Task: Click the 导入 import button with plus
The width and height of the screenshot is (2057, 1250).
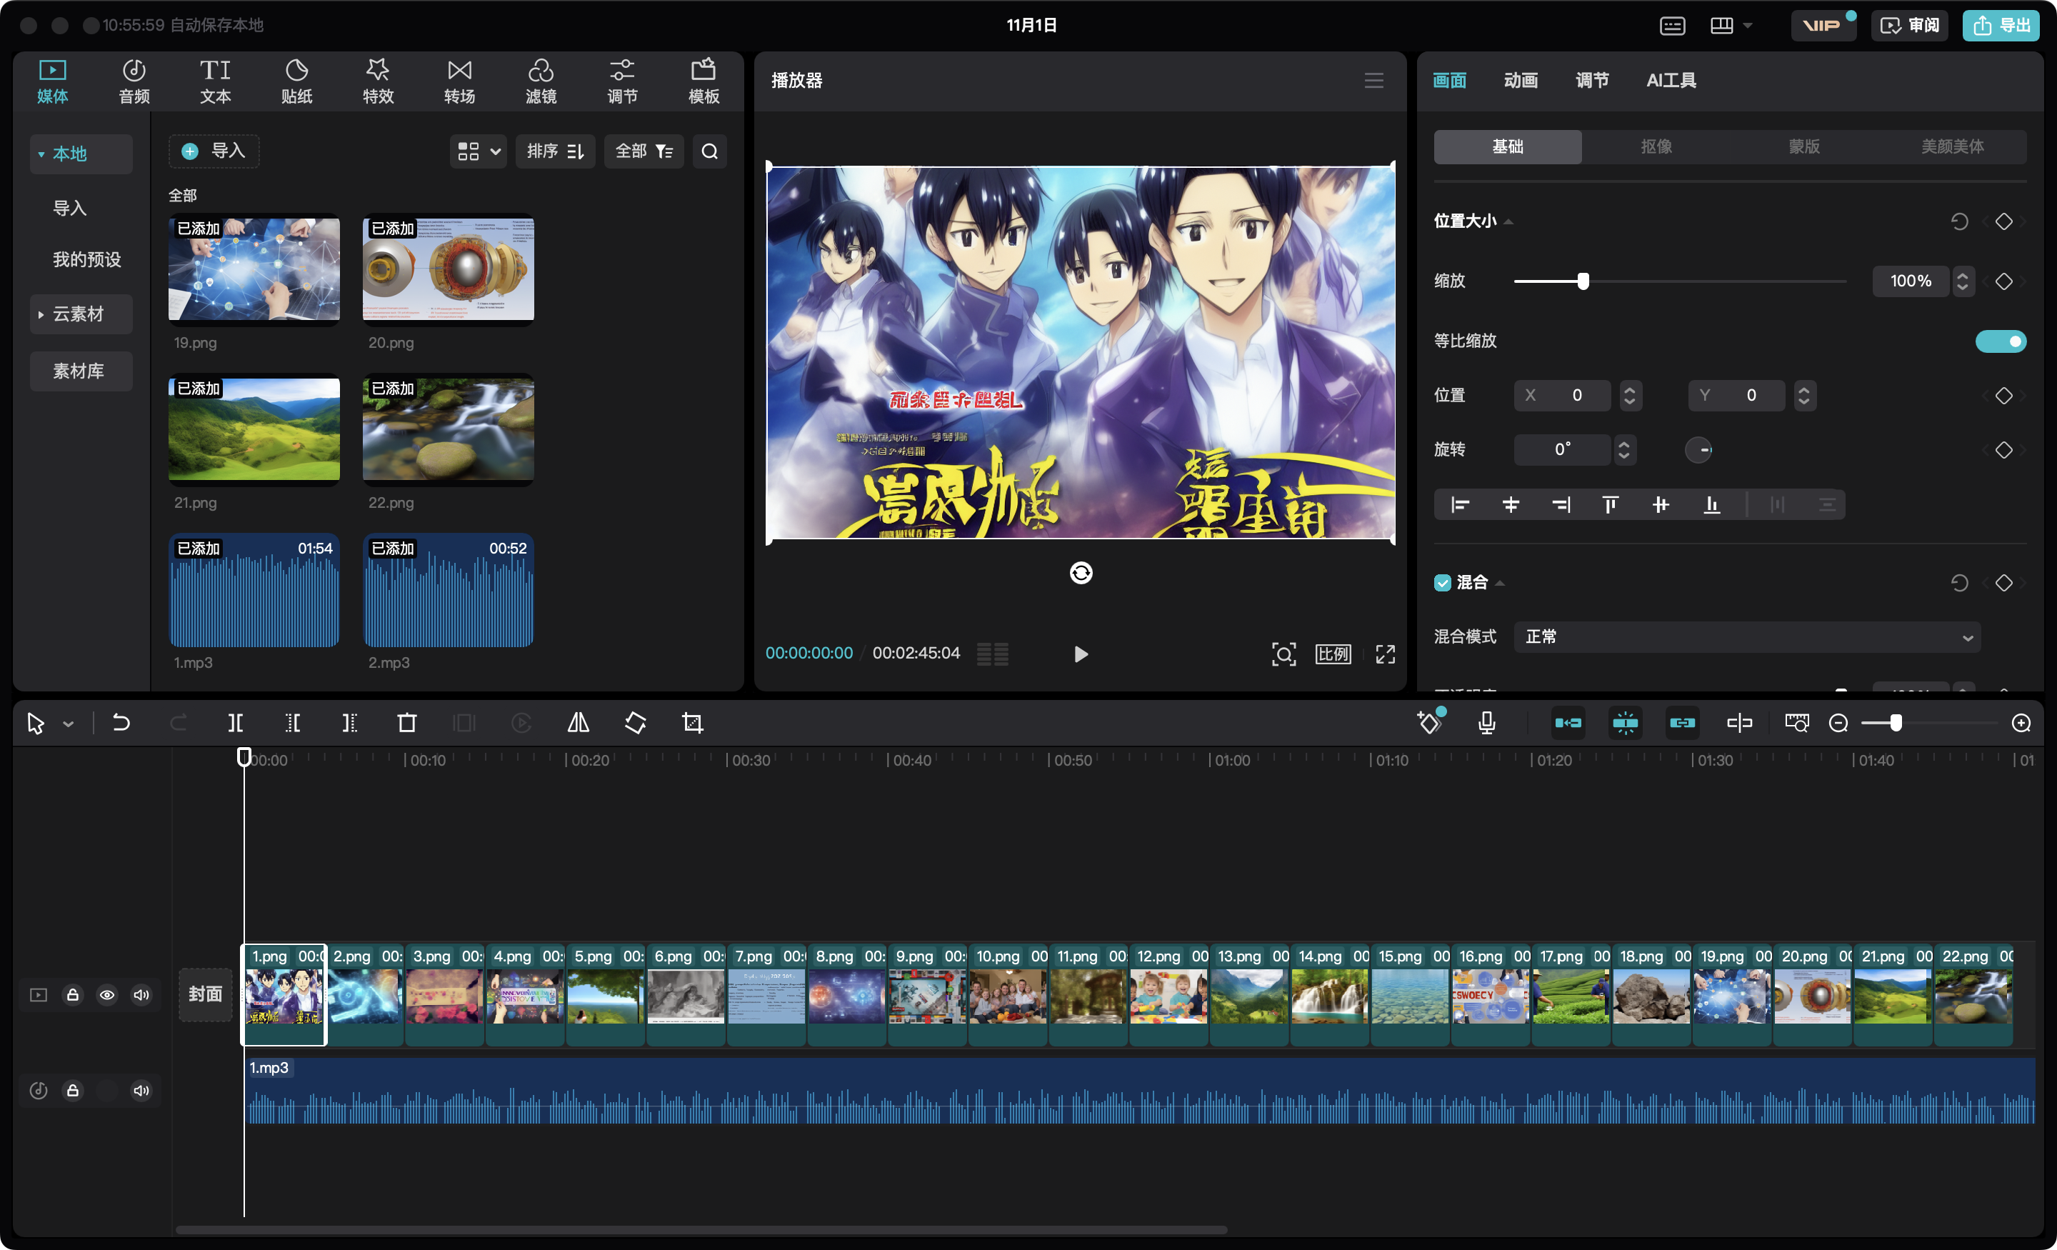Action: (214, 151)
